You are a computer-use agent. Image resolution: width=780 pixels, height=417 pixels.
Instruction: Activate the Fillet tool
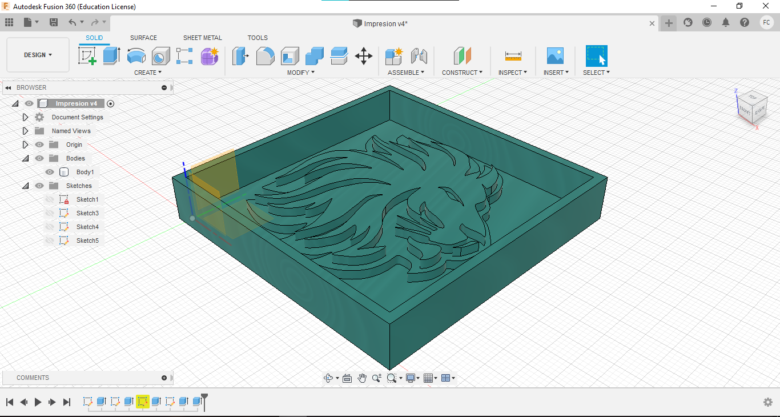coord(265,56)
